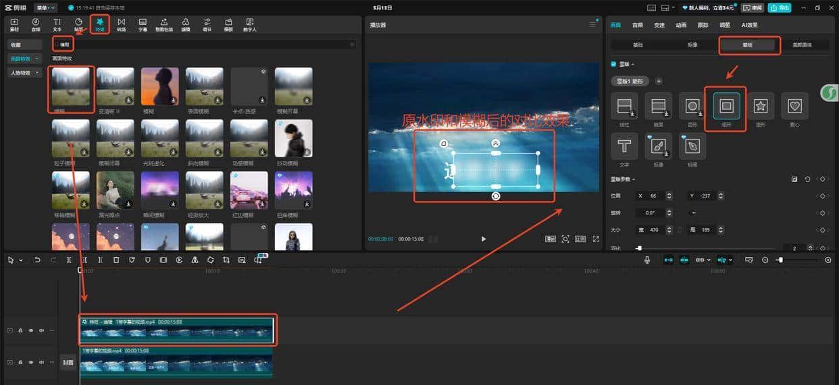Open the selection tool dropdown arrow
This screenshot has width=839, height=385.
point(21,260)
